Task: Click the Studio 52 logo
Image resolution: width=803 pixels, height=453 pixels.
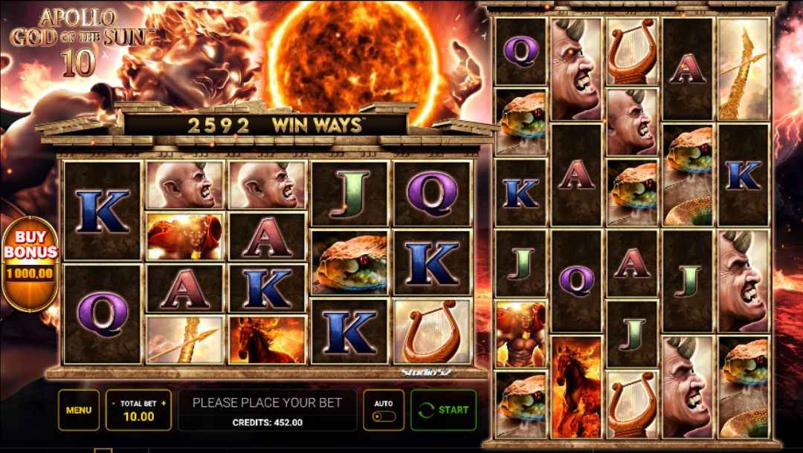Action: click(x=425, y=372)
